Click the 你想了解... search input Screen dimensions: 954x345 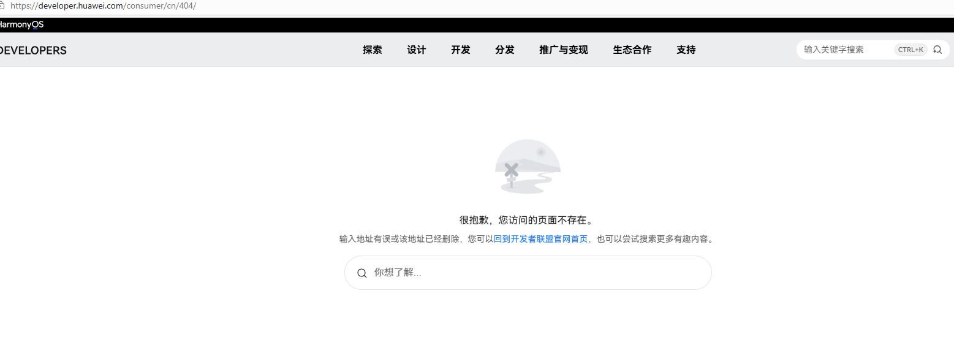click(528, 273)
